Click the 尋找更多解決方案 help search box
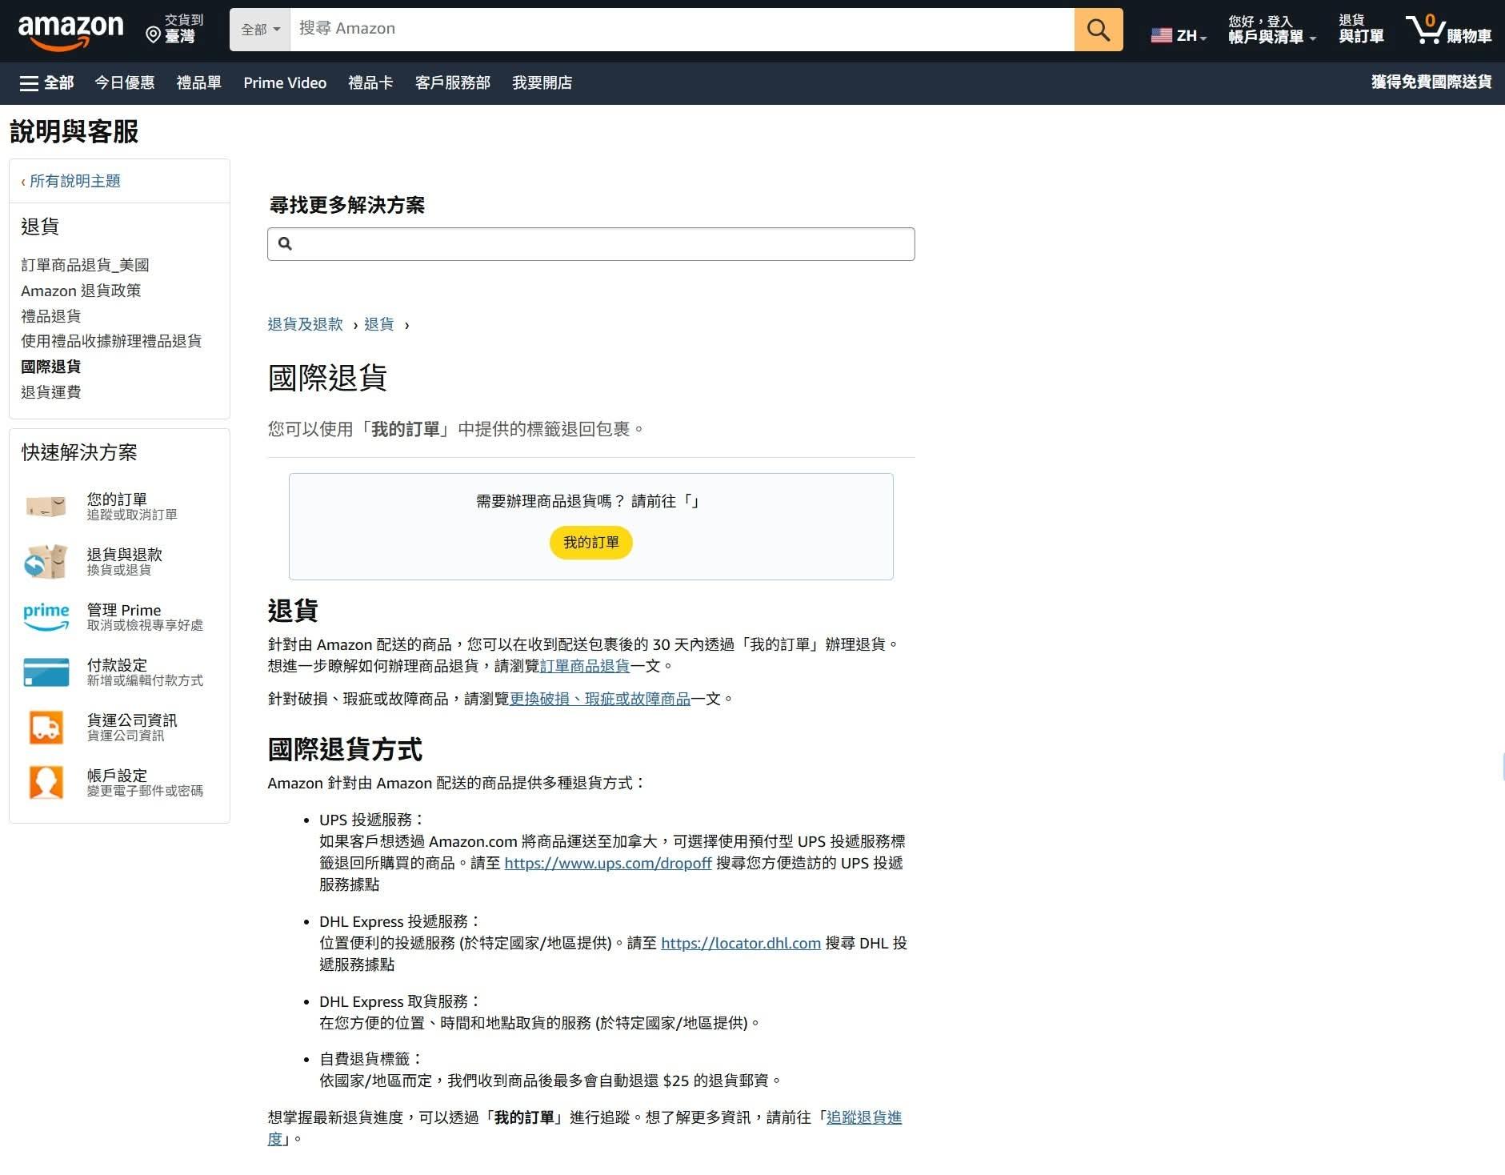Screen dimensions: 1505x1175 click(590, 244)
